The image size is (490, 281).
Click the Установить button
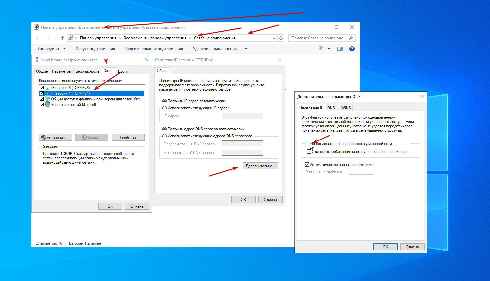[55, 138]
